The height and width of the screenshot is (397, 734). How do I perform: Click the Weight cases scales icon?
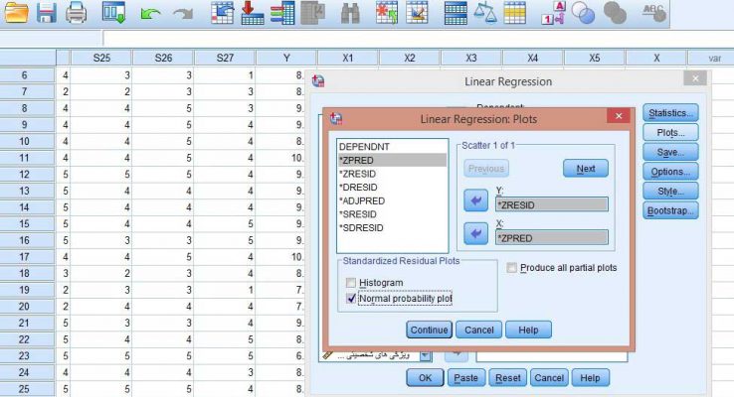pyautogui.click(x=484, y=13)
